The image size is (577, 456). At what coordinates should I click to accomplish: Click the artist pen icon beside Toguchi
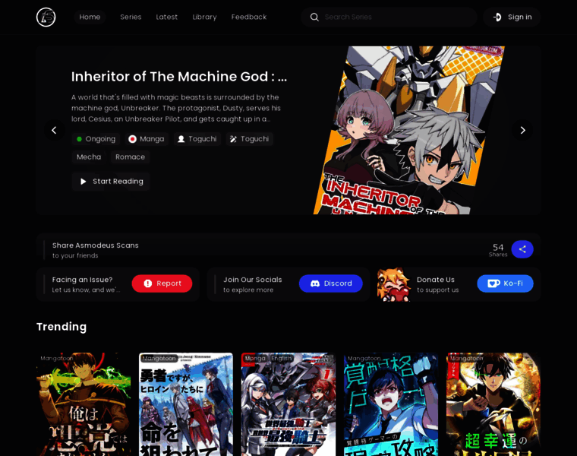(233, 139)
